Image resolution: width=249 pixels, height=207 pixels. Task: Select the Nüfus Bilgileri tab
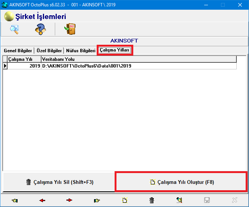pos(81,51)
